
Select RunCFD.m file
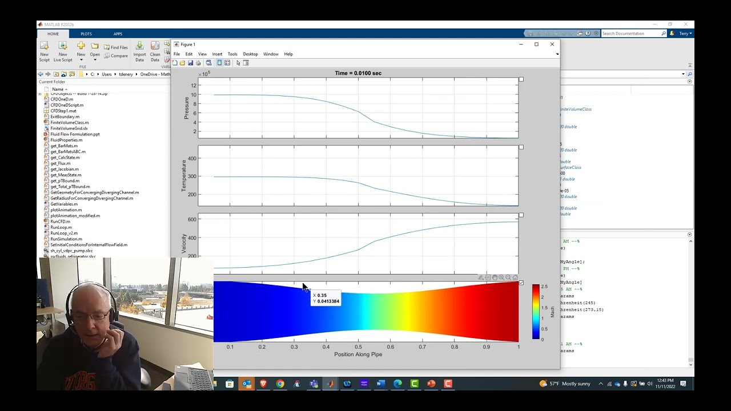tap(60, 221)
